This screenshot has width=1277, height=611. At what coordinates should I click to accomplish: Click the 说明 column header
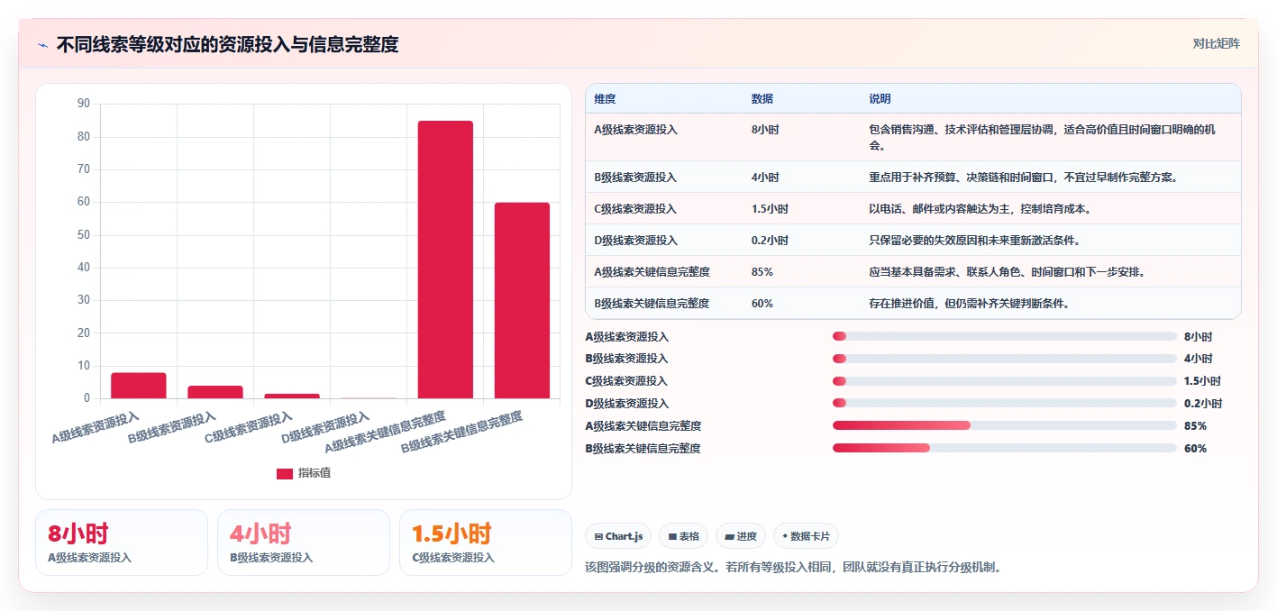880,98
